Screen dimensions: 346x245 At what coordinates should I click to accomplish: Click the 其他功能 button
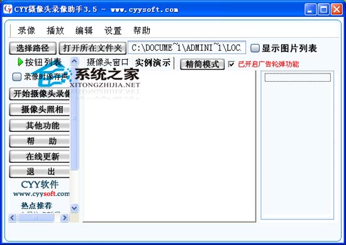tap(40, 126)
